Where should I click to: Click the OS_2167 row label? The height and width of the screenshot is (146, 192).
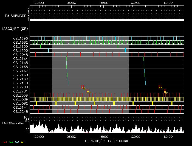tap(21, 71)
